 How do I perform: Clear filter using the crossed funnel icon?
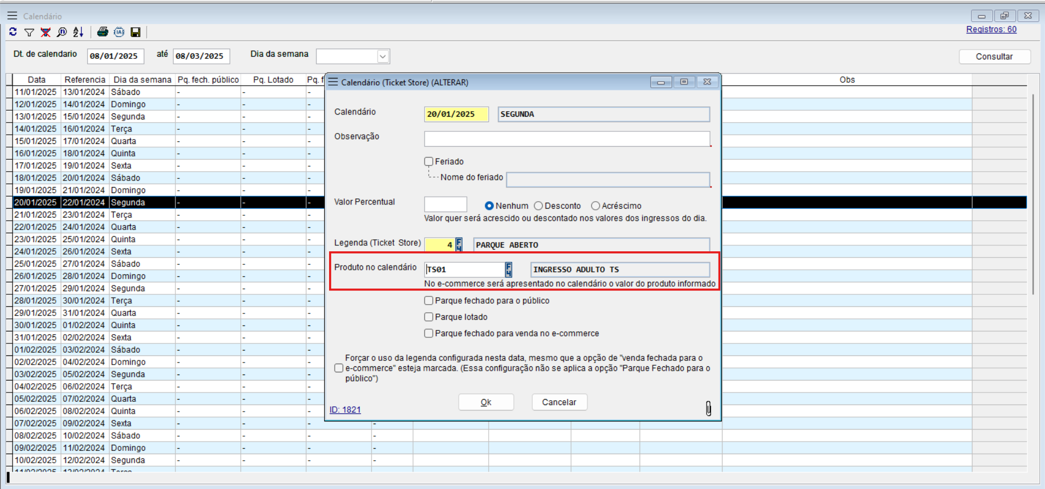(x=46, y=33)
